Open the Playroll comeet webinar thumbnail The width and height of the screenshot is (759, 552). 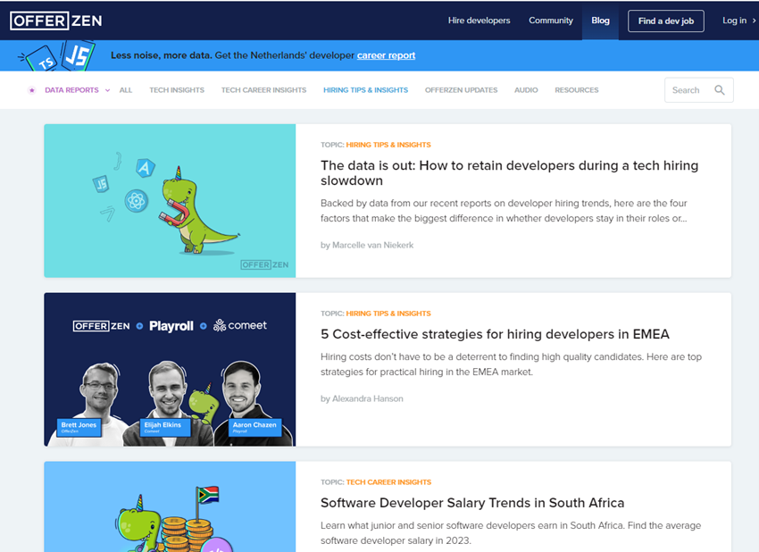[x=170, y=369]
